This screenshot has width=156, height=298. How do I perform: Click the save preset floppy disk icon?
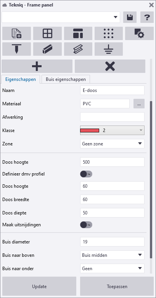(x=130, y=17)
